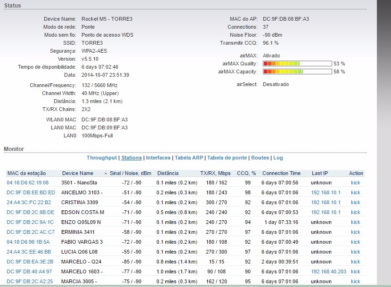Show the Tabela ARP view
Viewport: 391px width, 287px height.
188,158
